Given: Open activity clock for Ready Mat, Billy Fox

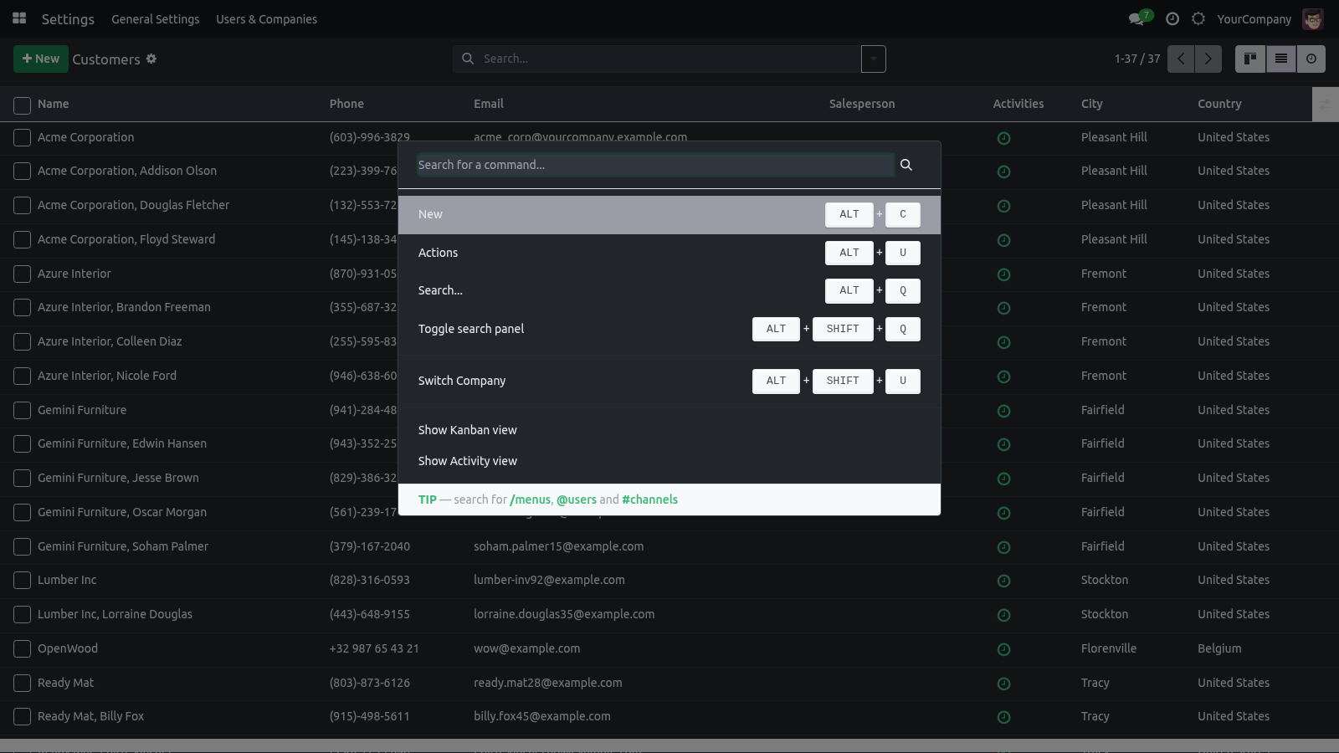Looking at the screenshot, I should click(x=1004, y=717).
